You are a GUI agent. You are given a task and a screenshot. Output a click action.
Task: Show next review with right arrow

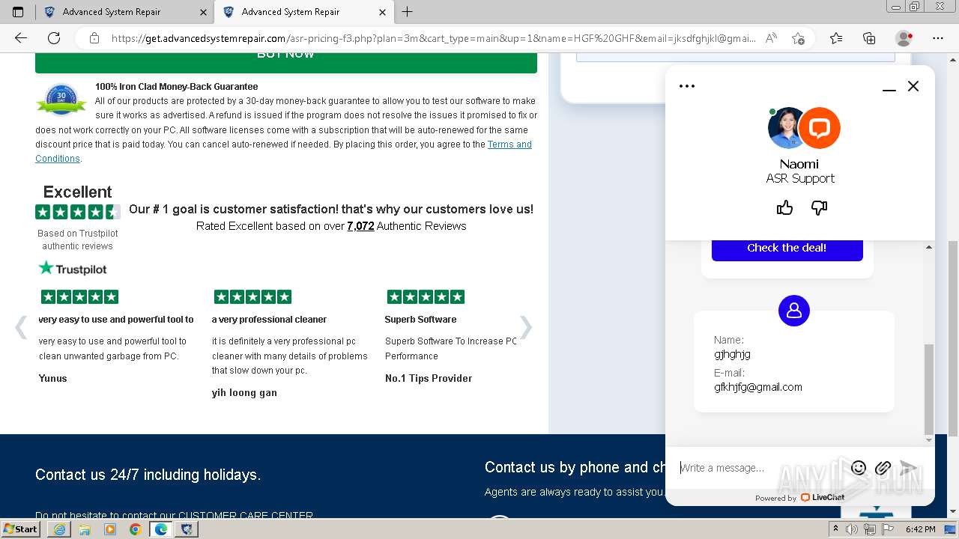point(526,327)
